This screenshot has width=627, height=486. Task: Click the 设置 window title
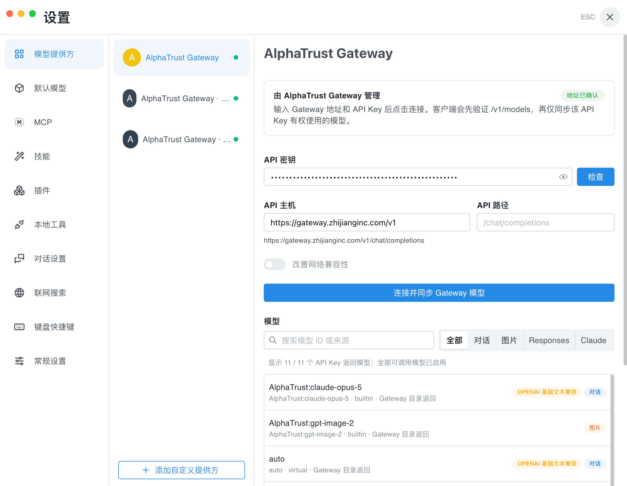[x=57, y=17]
